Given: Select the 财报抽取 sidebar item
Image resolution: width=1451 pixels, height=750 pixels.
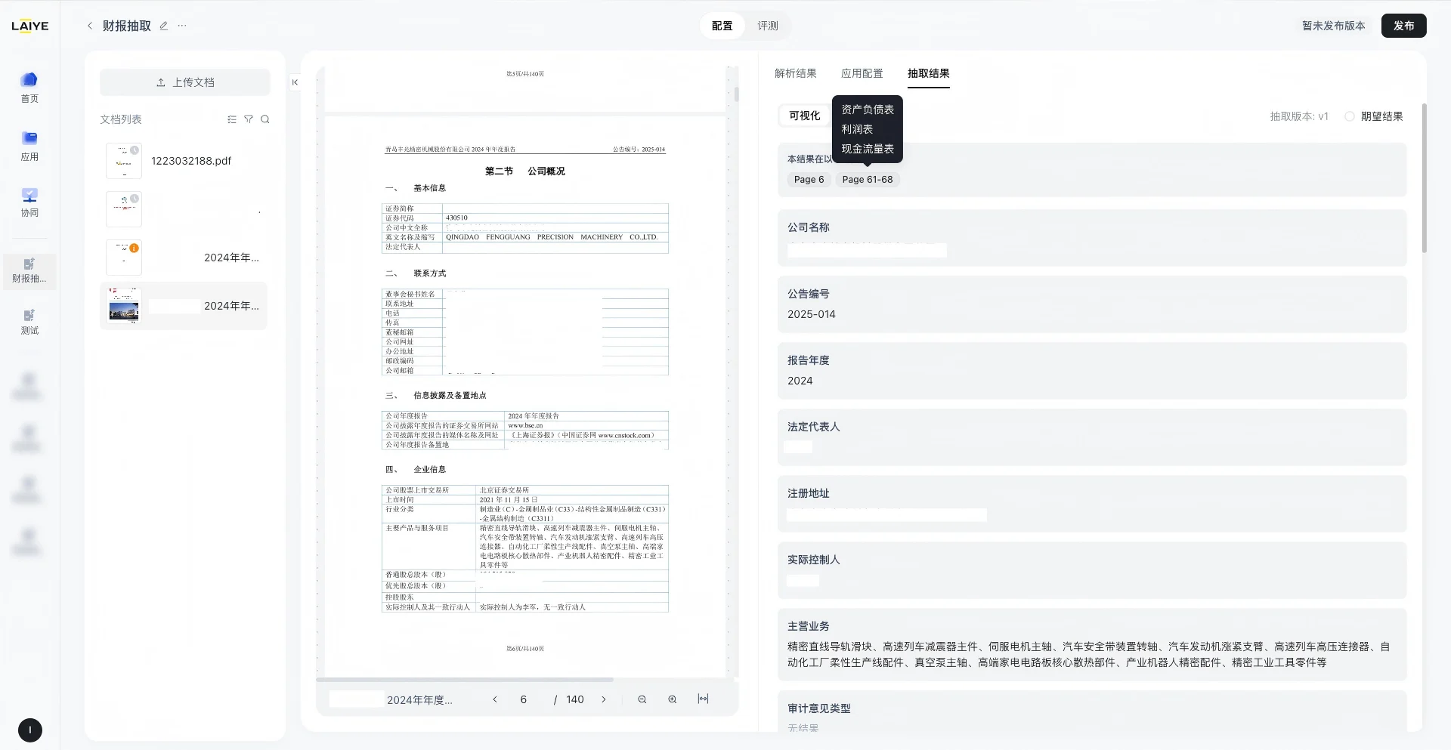Looking at the screenshot, I should tap(29, 270).
